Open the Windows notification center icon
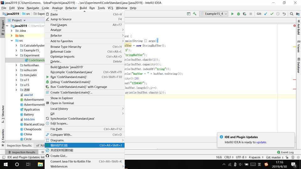301x169 pixels. [293, 164]
